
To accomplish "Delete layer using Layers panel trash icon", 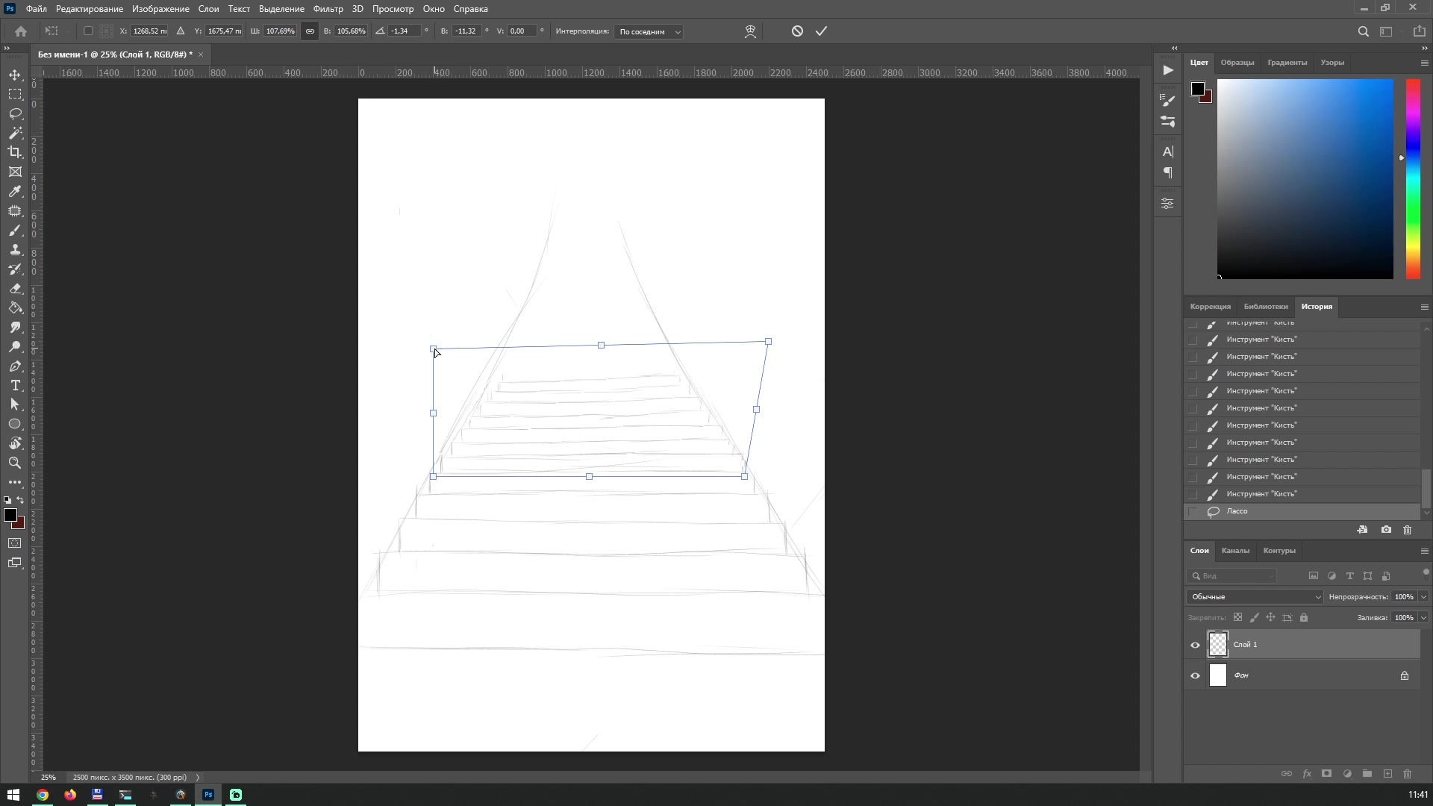I will click(x=1407, y=774).
